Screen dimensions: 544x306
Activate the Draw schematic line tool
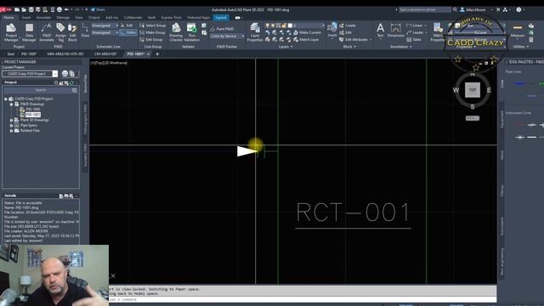[85, 31]
